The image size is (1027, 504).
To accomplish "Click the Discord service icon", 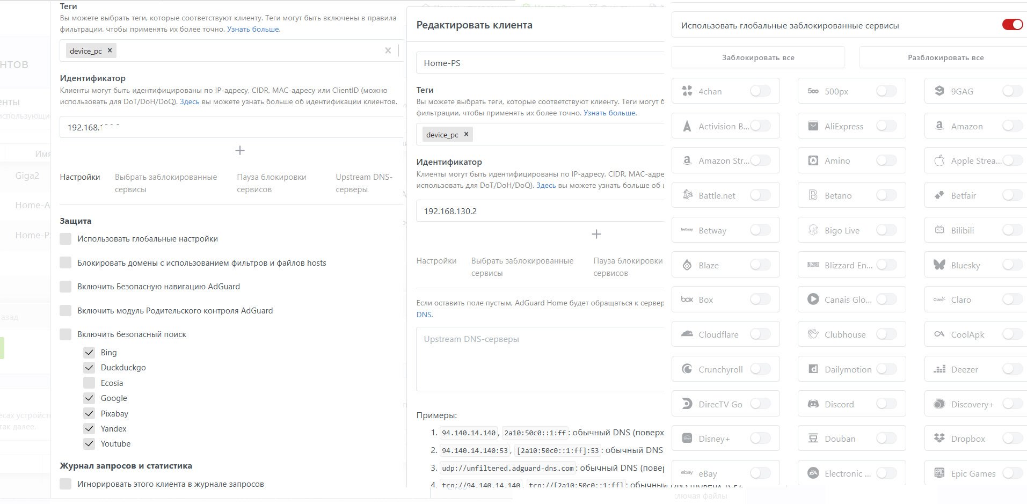I will [813, 404].
